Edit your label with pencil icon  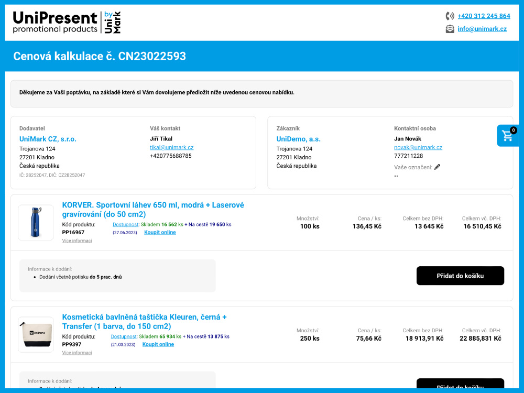[x=437, y=167]
